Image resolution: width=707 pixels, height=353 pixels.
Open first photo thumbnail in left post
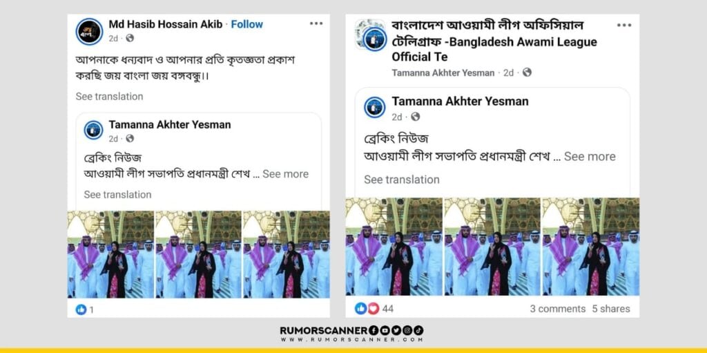[x=111, y=255]
